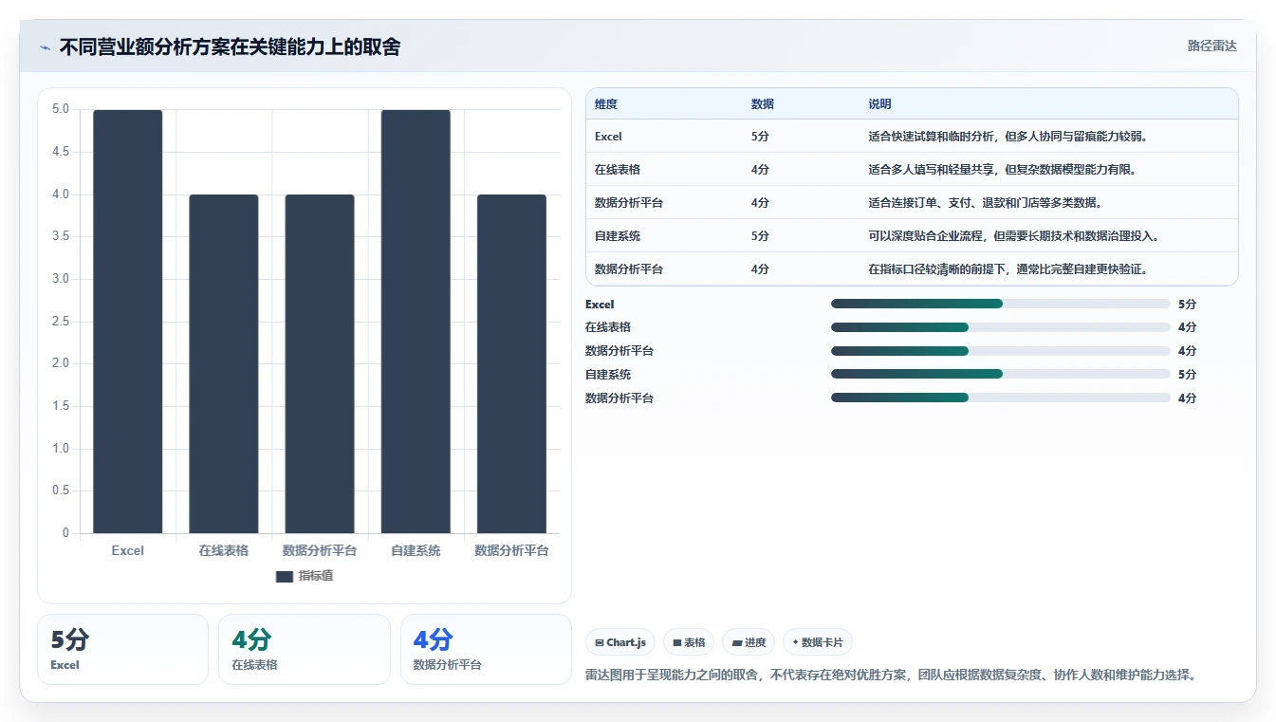Image resolution: width=1276 pixels, height=722 pixels.
Task: Select the 自建系统 cell in the table
Action: (618, 236)
